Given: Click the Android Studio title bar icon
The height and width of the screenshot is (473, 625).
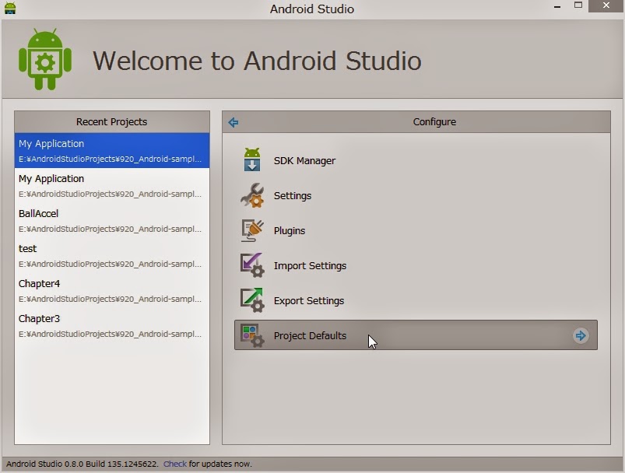Looking at the screenshot, I should (10, 8).
